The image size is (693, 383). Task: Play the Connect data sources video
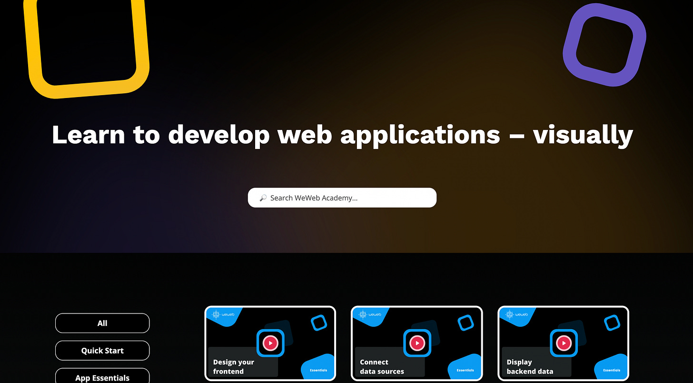417,343
